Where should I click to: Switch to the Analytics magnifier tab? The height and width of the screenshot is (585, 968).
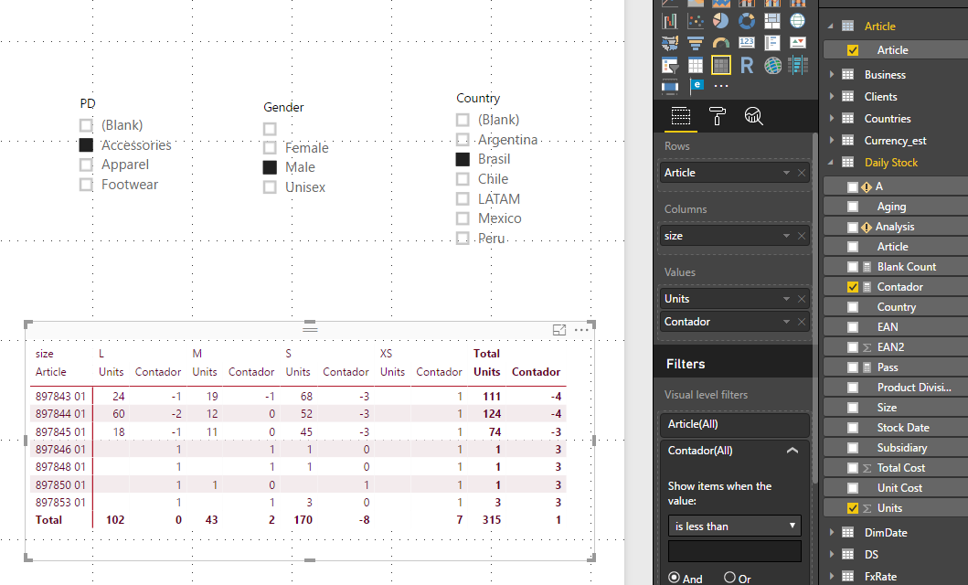754,116
